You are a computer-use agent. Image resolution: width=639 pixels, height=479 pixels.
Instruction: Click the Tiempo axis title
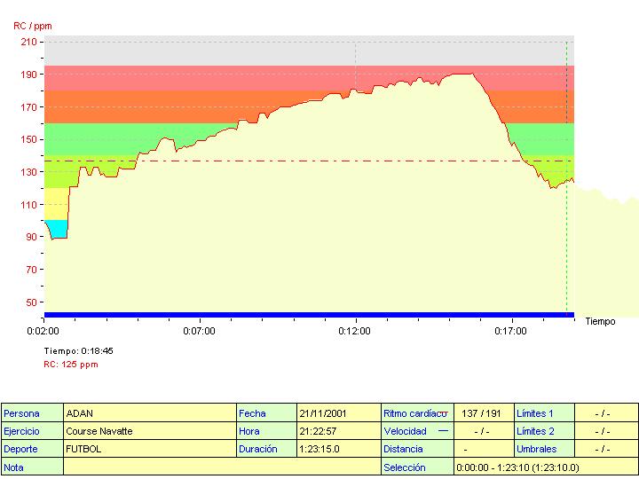tap(600, 321)
